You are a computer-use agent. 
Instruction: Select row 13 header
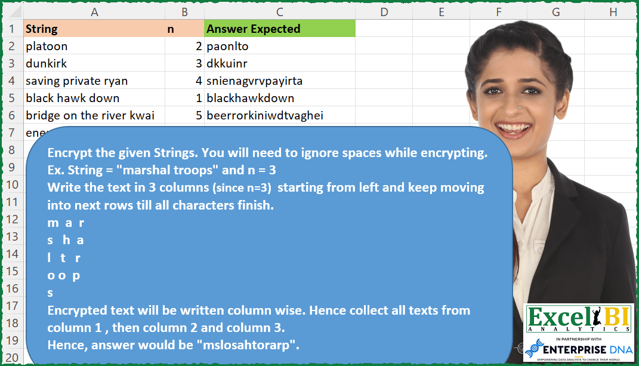(x=12, y=236)
